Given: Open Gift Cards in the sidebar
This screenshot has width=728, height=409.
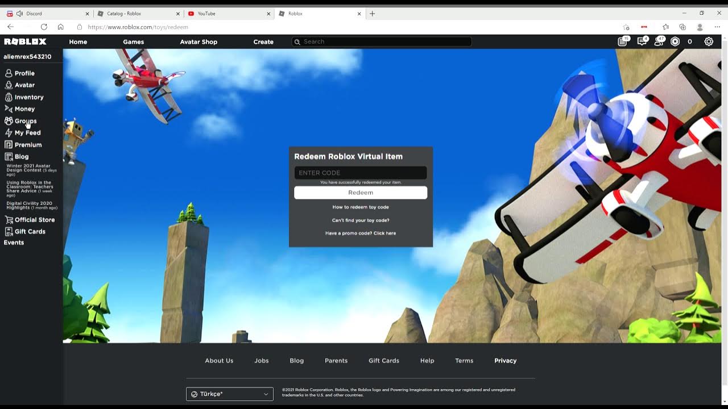Looking at the screenshot, I should pos(25,232).
